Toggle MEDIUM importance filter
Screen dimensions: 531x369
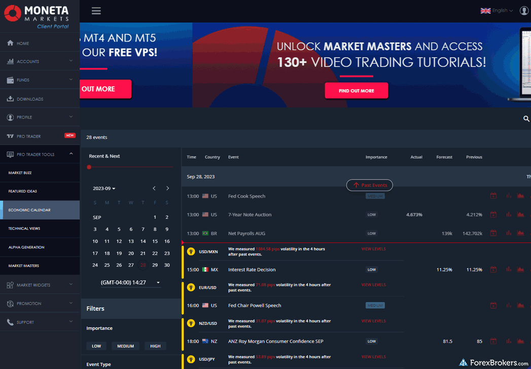click(x=126, y=346)
